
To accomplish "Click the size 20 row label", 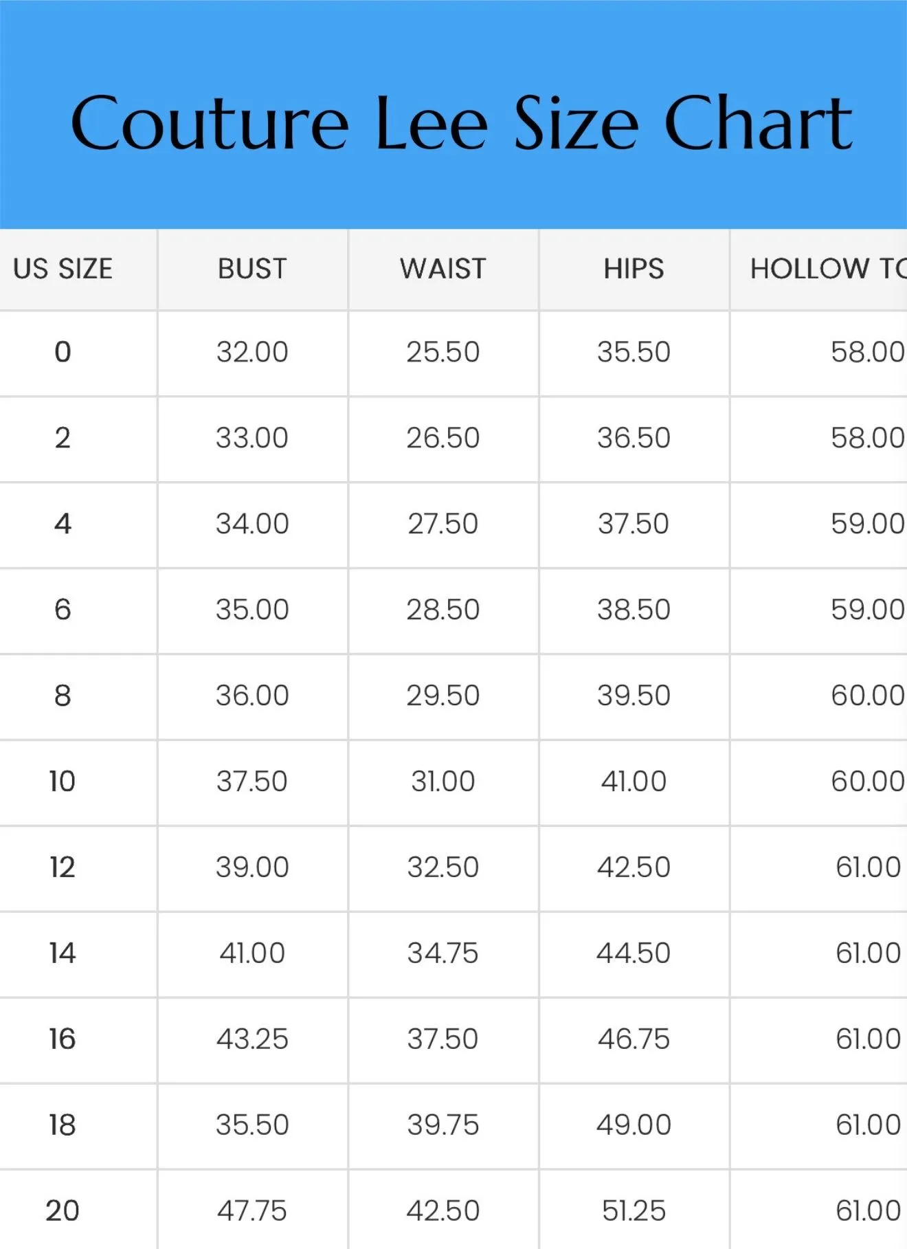I will click(x=63, y=1211).
